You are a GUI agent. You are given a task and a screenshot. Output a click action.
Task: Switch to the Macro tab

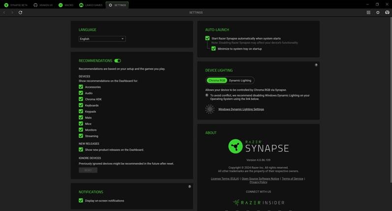coord(66,5)
